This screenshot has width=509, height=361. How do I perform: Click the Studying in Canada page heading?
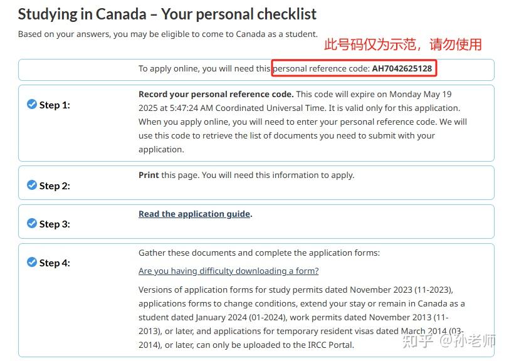tap(167, 14)
